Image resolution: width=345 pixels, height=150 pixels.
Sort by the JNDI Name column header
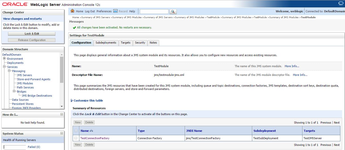tap(194, 131)
